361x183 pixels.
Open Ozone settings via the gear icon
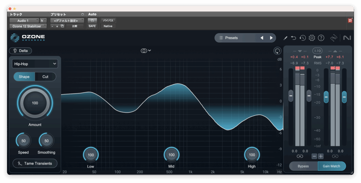(x=312, y=38)
